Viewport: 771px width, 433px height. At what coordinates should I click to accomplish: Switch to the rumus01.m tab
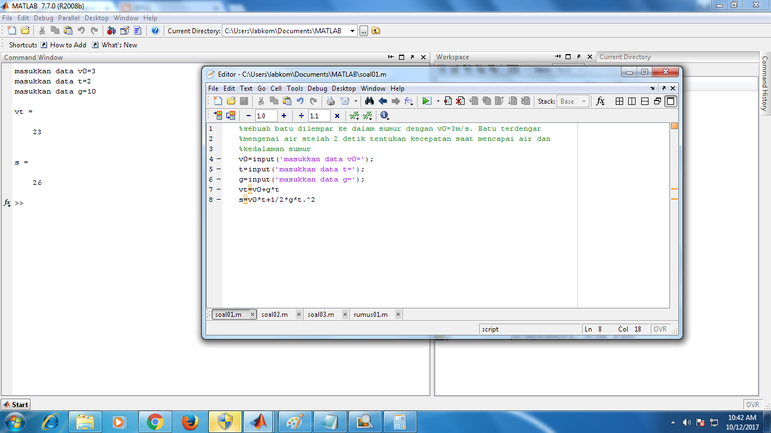point(370,315)
